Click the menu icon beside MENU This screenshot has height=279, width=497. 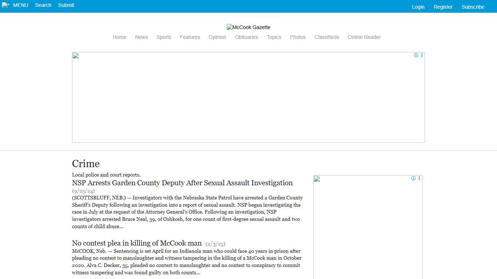[5, 5]
